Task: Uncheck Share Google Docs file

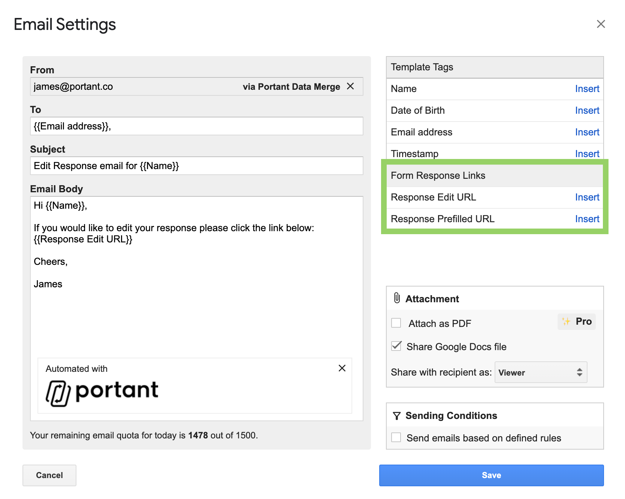Action: (x=396, y=346)
